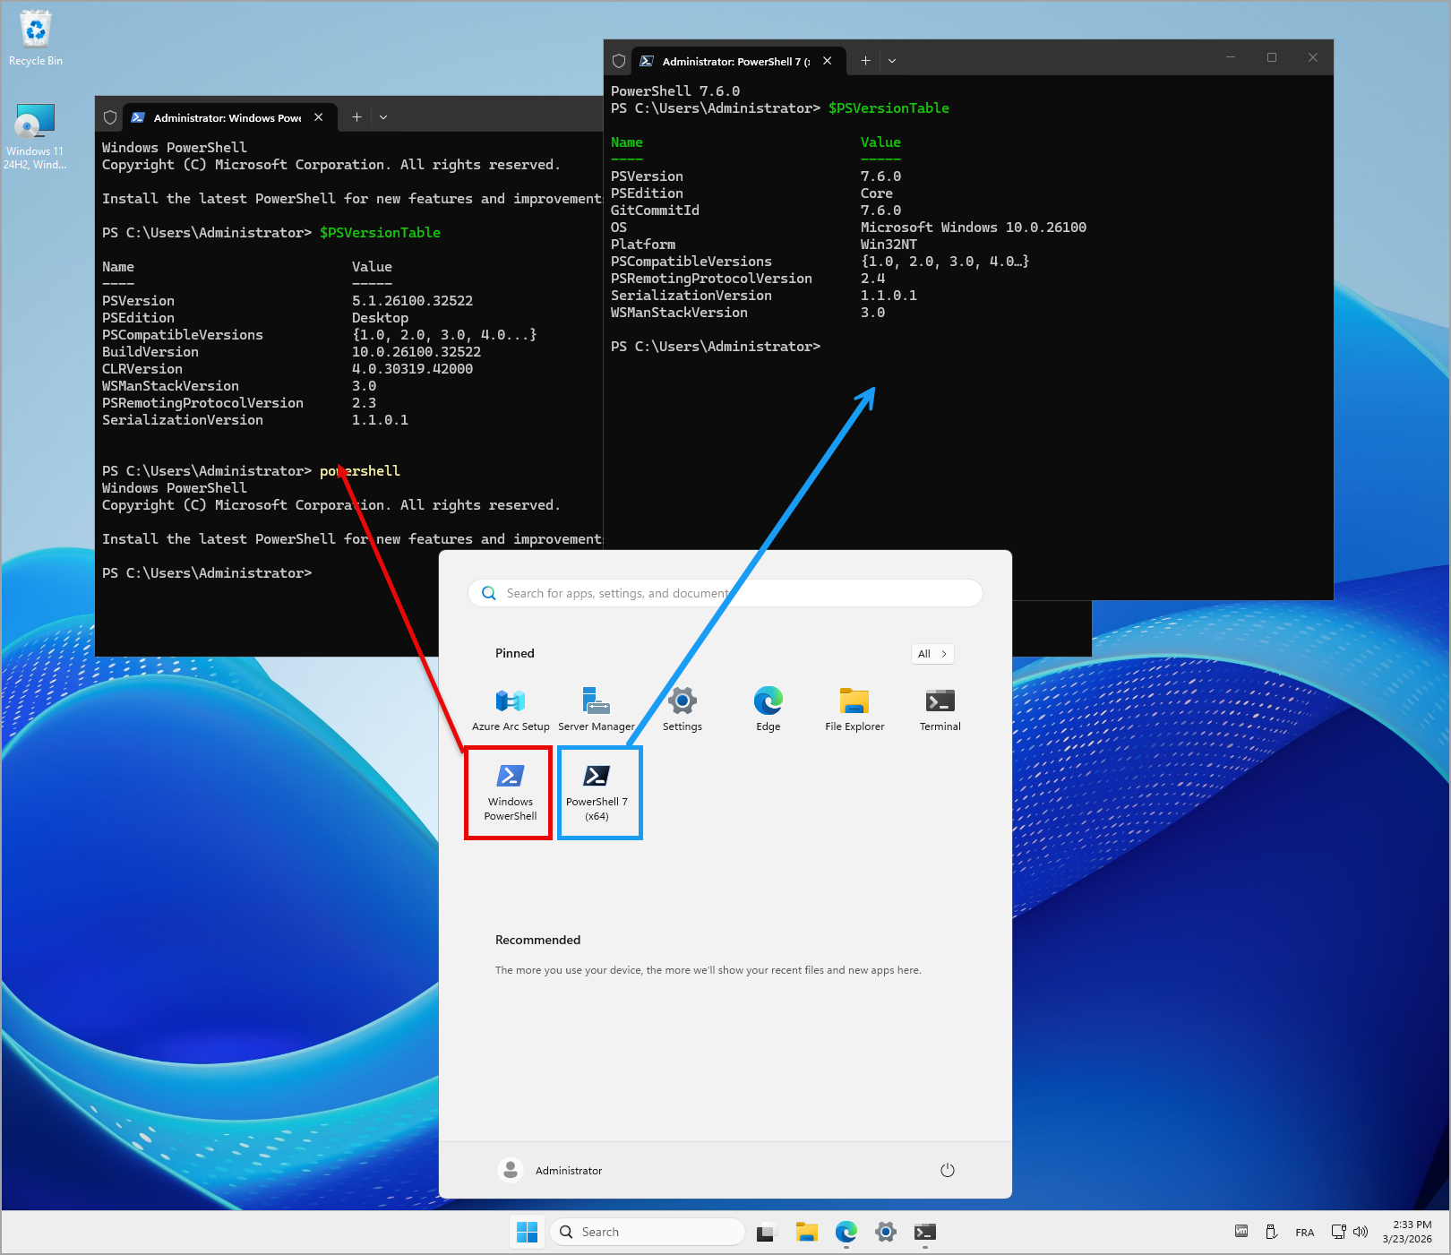Click PSVersion value 5.1.26100.32522
1451x1255 pixels.
413,301
